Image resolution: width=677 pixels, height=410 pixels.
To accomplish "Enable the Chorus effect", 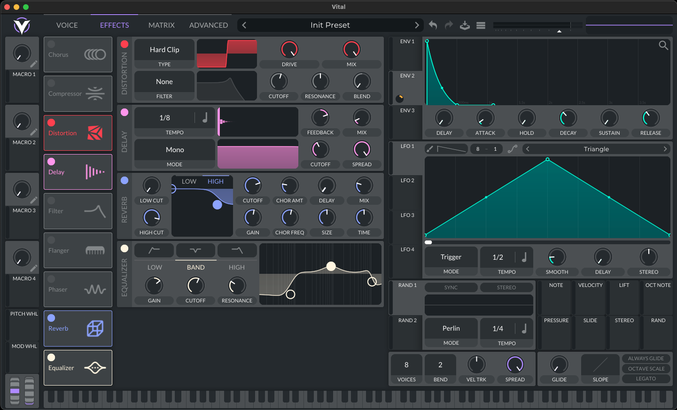I will coord(51,44).
